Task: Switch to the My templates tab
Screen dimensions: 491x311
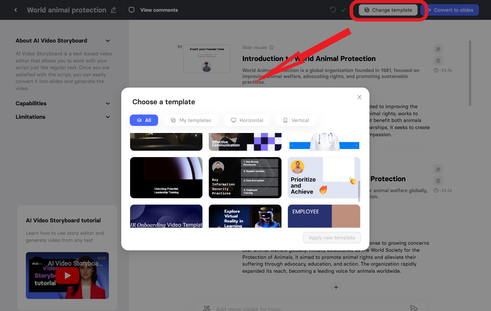Action: point(191,120)
